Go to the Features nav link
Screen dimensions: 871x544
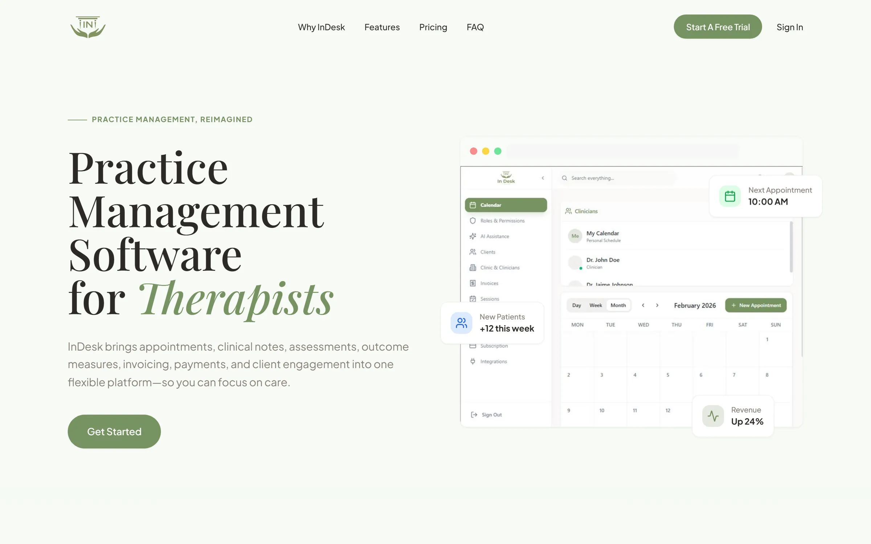click(x=382, y=27)
